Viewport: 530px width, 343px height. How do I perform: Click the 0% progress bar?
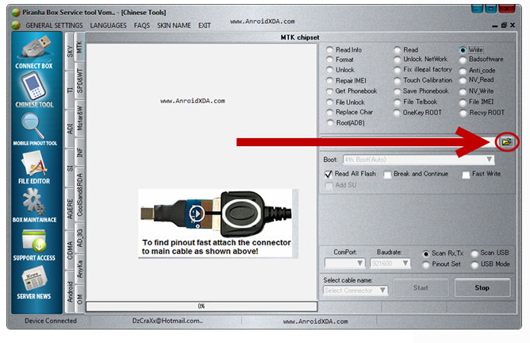pos(202,306)
